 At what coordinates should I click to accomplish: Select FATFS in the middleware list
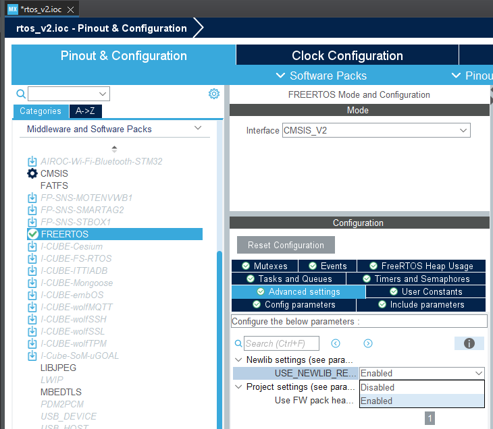[x=54, y=185]
